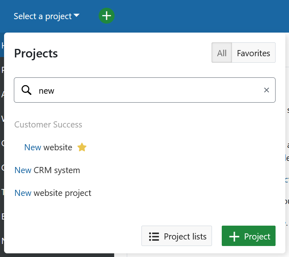Click the green + Project button
The image size is (289, 257).
[248, 236]
